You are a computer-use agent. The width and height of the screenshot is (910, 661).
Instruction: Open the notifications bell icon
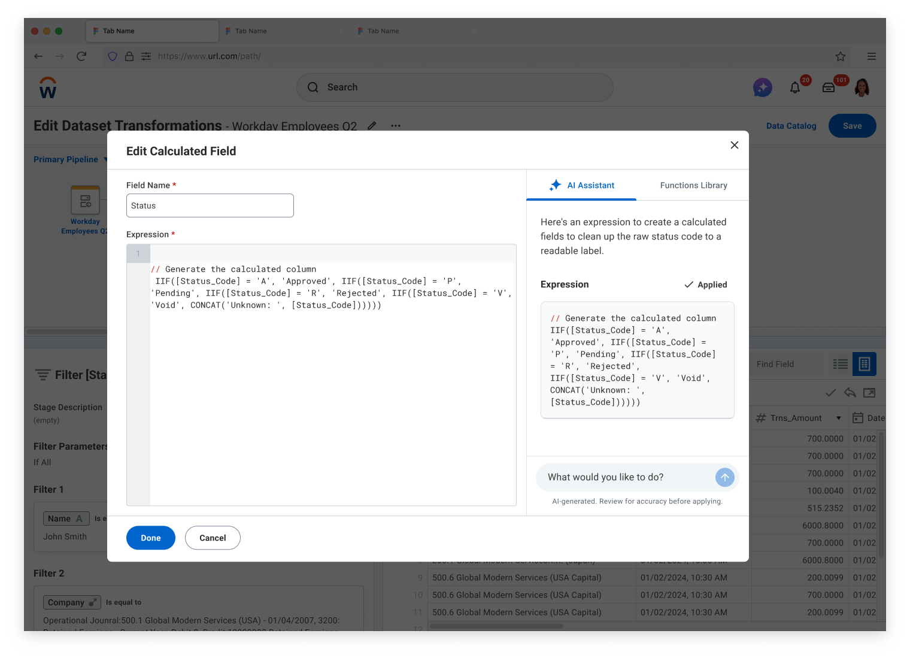click(x=795, y=87)
